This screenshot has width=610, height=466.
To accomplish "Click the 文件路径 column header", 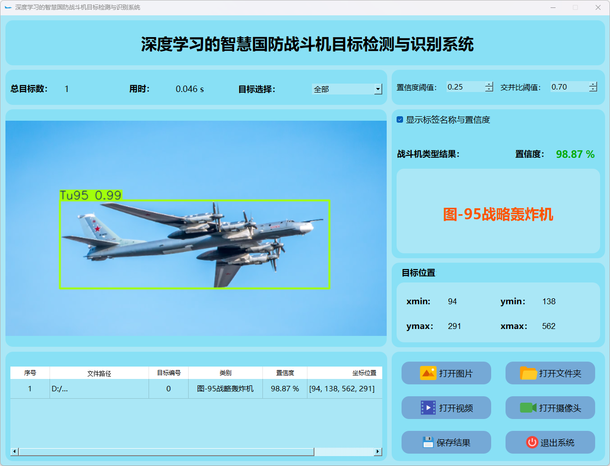I will [x=99, y=373].
